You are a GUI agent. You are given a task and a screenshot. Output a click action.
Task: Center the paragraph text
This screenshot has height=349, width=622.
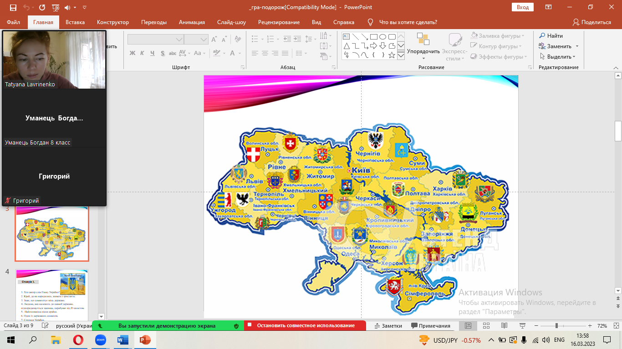tap(265, 53)
